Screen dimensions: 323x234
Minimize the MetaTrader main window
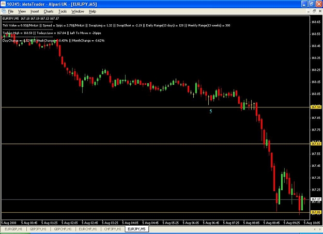coord(304,4)
